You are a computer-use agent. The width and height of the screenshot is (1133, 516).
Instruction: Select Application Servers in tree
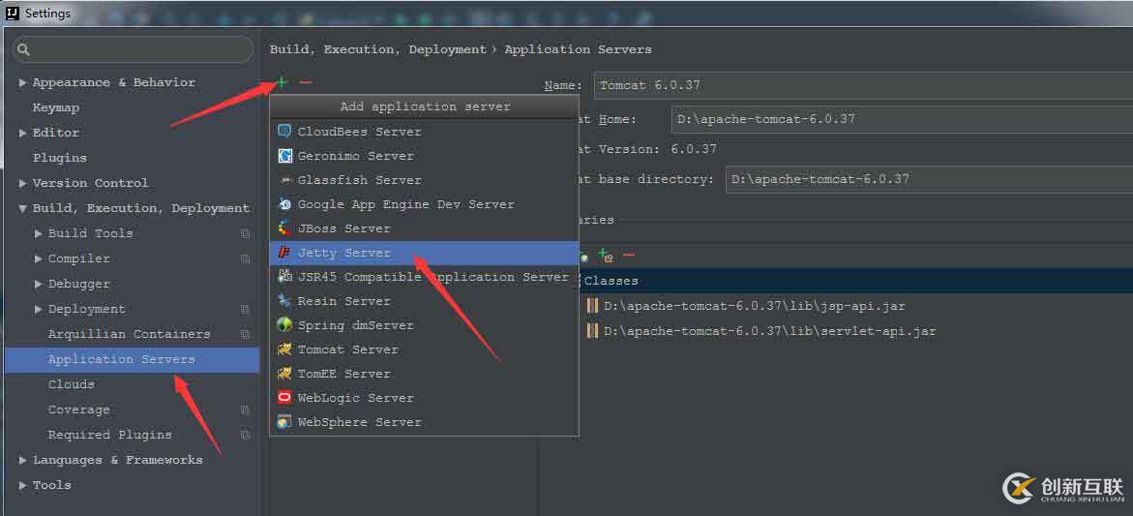[132, 360]
